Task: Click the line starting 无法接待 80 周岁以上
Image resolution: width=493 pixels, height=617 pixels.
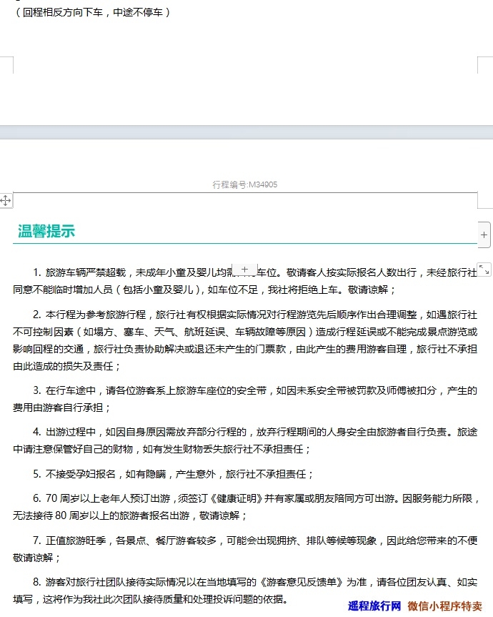Action: [x=130, y=515]
